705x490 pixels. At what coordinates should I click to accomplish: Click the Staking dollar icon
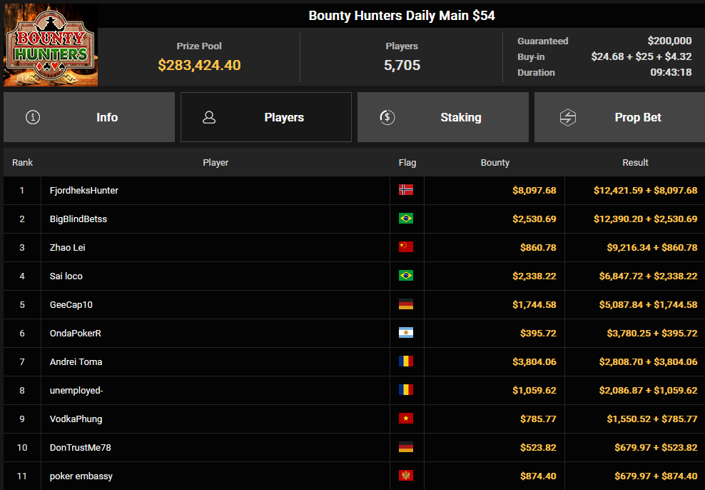(387, 117)
